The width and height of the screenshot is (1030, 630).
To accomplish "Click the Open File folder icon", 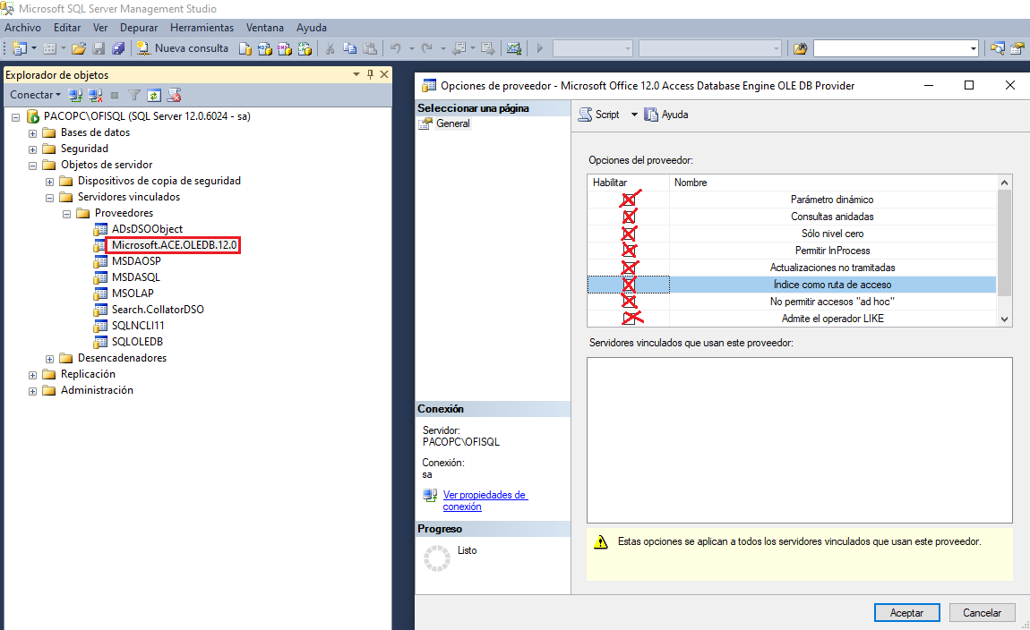I will [79, 48].
